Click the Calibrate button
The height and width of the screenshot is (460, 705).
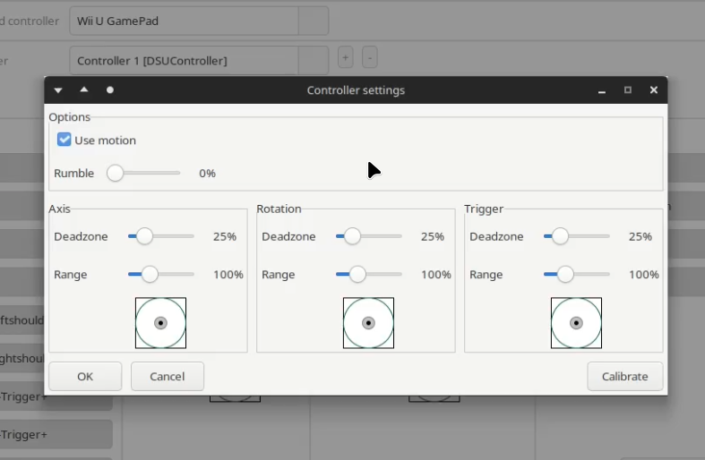tap(624, 377)
